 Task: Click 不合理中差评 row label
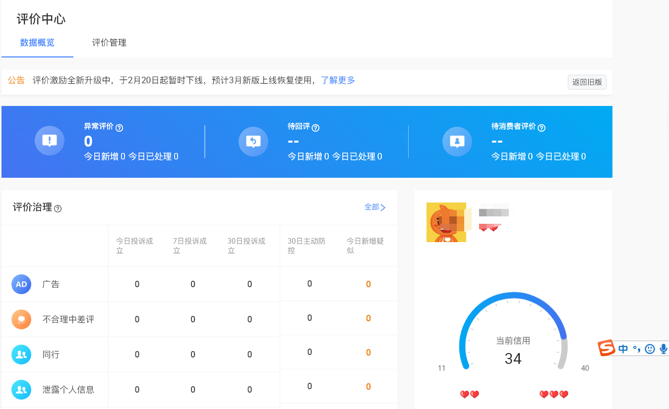pyautogui.click(x=68, y=319)
